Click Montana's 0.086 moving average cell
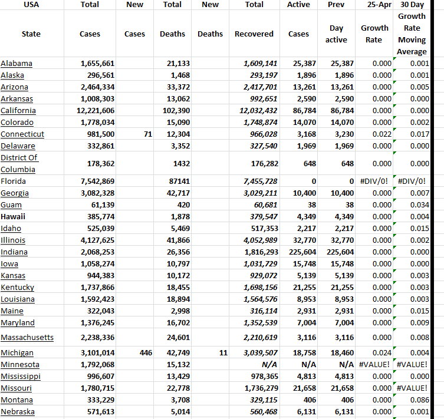This screenshot has height=419, width=444. click(413, 400)
